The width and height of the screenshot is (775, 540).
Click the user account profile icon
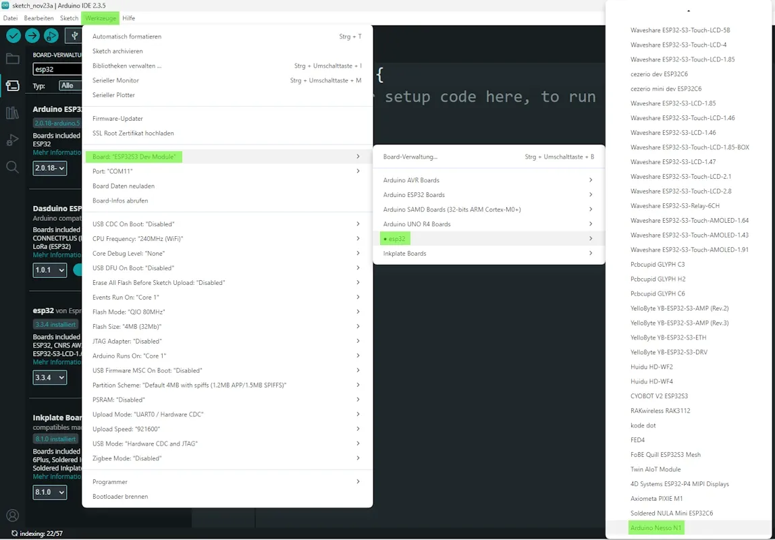click(12, 516)
